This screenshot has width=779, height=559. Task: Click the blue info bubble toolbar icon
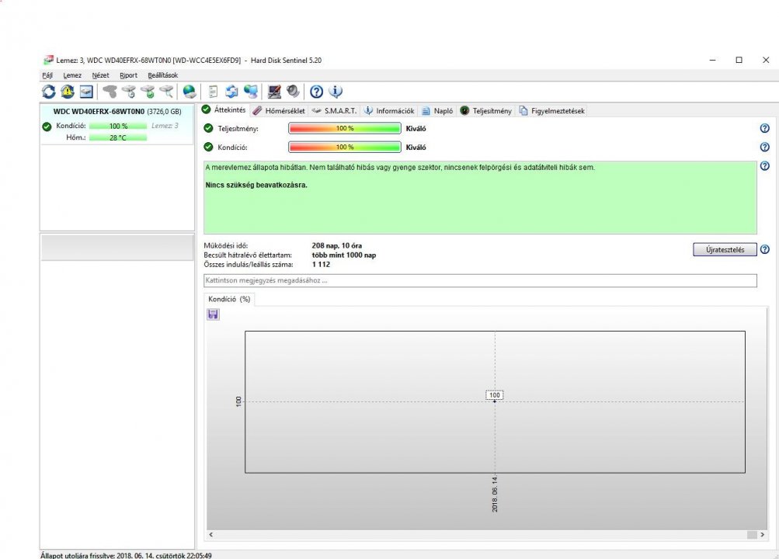pos(336,92)
